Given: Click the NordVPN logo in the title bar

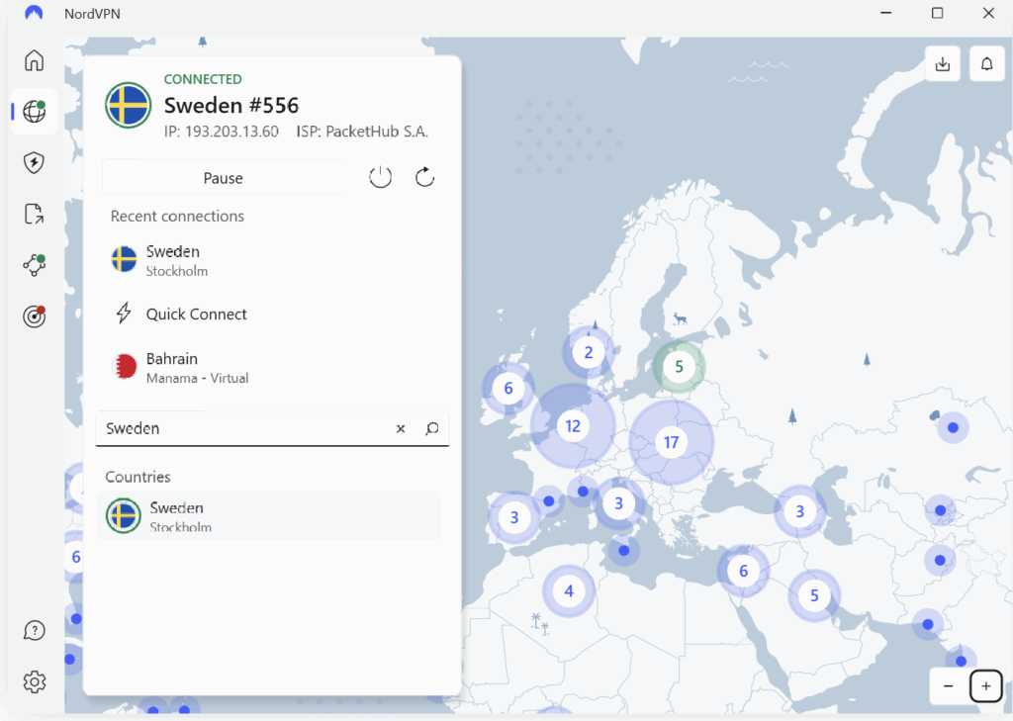Looking at the screenshot, I should (x=34, y=13).
